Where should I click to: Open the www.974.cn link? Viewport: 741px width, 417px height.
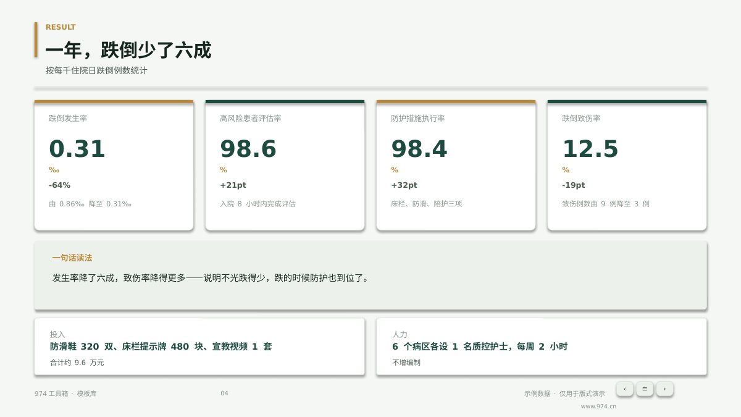598,406
